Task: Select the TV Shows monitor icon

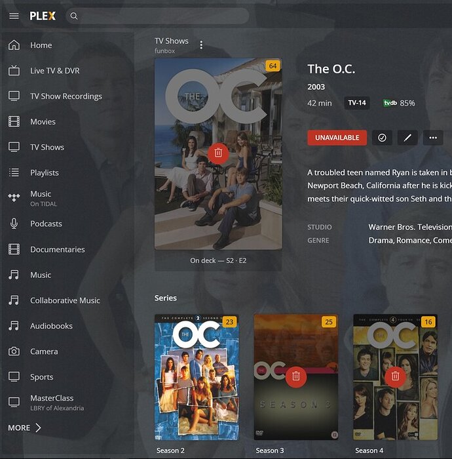Action: pos(14,147)
